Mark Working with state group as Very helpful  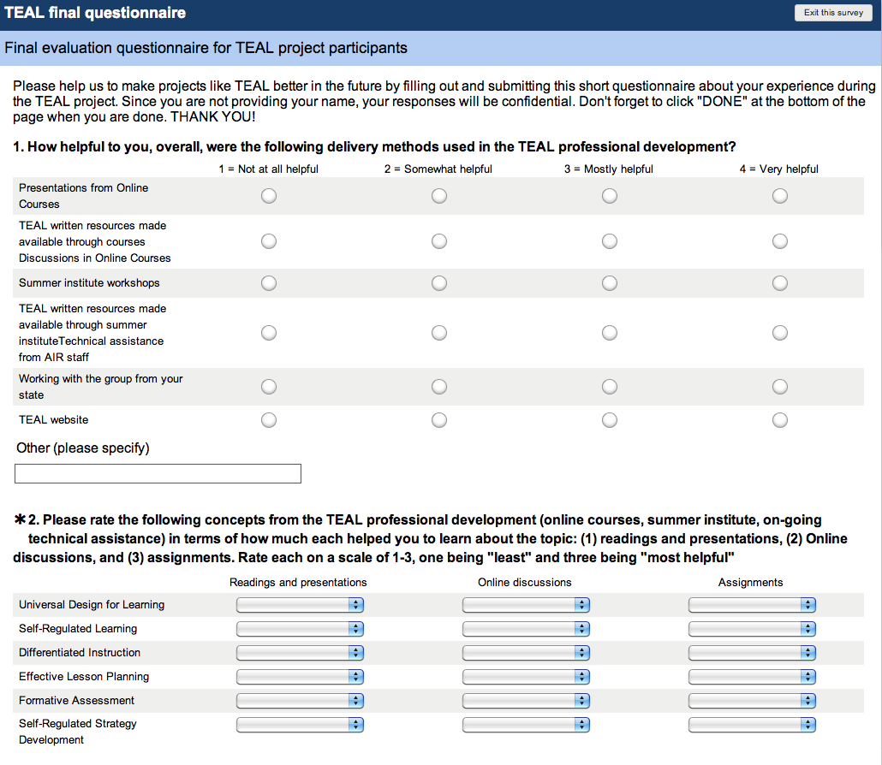[x=779, y=387]
